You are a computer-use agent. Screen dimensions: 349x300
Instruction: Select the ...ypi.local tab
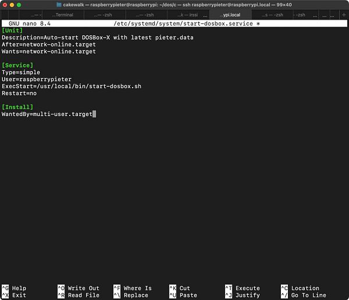click(230, 15)
